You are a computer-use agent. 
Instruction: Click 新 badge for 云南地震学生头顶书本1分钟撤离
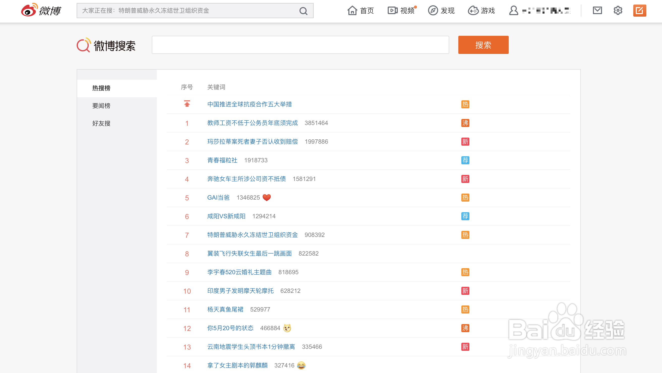click(x=465, y=347)
